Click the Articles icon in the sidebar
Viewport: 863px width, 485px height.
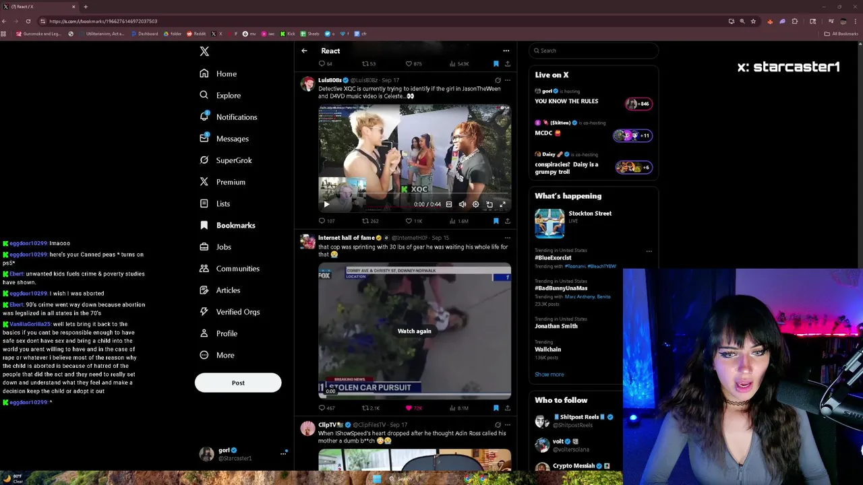[204, 290]
